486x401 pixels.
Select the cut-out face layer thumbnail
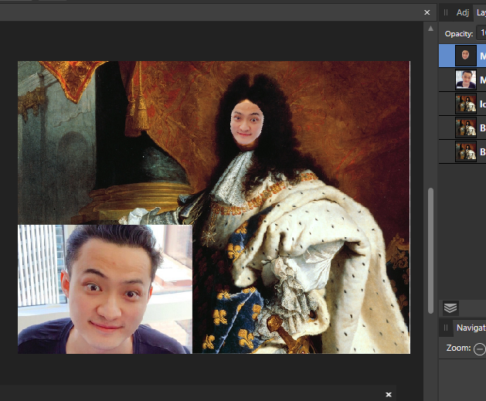[x=466, y=56]
